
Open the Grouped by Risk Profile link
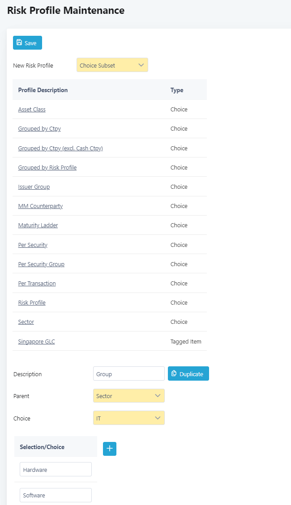pyautogui.click(x=47, y=167)
